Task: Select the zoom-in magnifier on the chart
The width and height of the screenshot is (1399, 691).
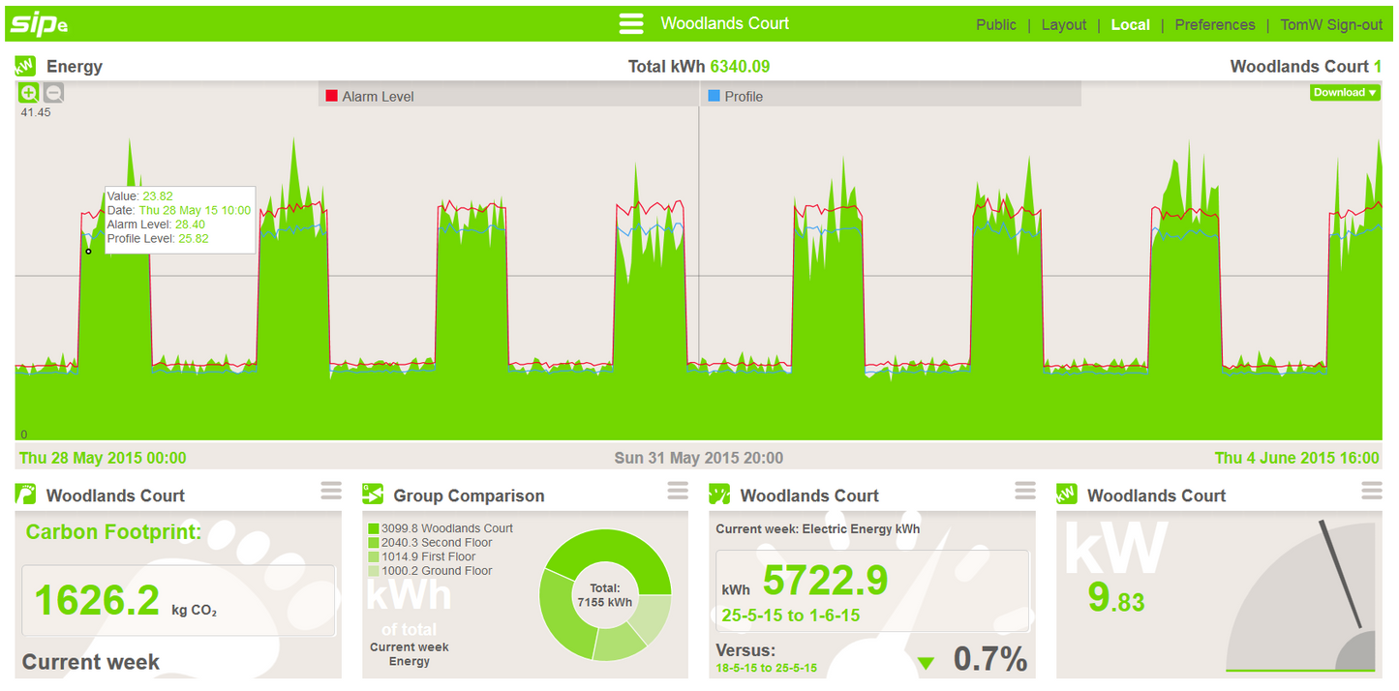Action: 28,92
